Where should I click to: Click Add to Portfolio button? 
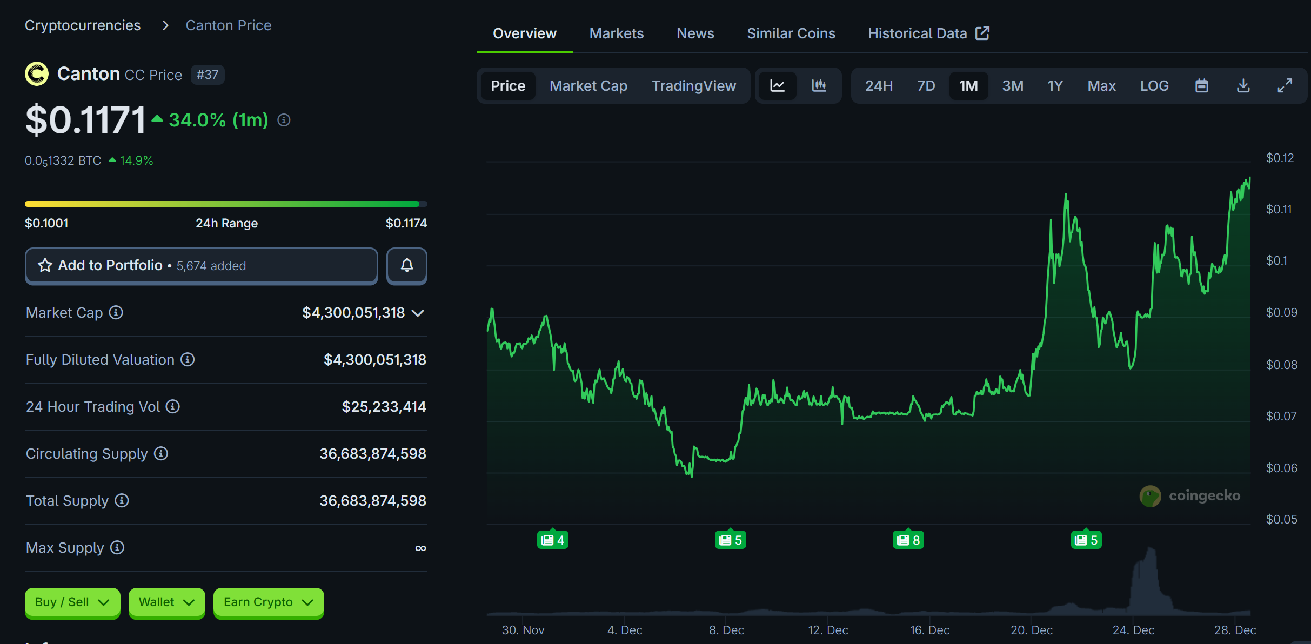pyautogui.click(x=201, y=266)
